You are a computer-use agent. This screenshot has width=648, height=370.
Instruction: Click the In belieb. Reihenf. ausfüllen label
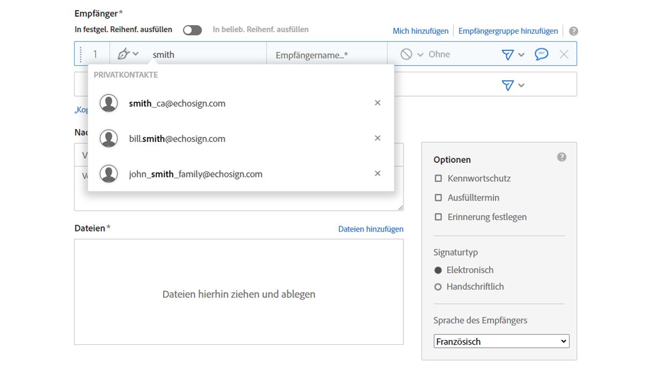click(261, 29)
